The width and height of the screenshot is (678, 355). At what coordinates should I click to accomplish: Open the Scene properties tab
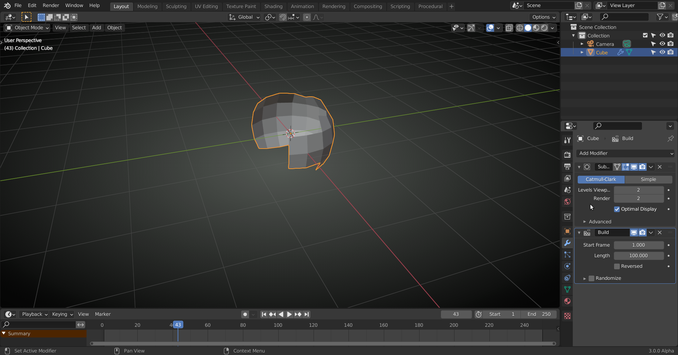pyautogui.click(x=567, y=190)
